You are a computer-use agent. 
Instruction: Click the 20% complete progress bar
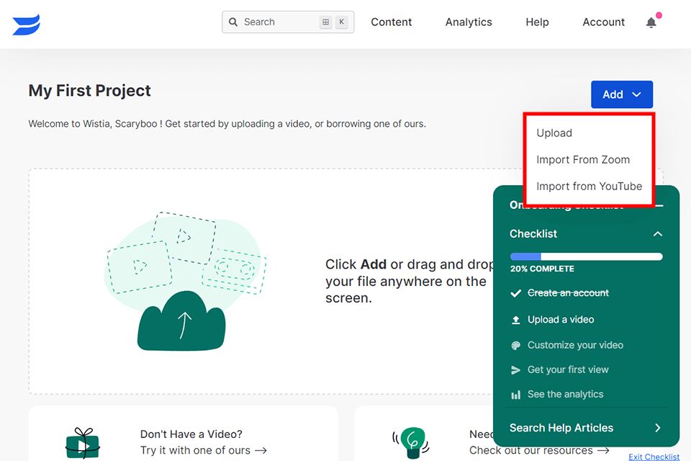pyautogui.click(x=586, y=256)
